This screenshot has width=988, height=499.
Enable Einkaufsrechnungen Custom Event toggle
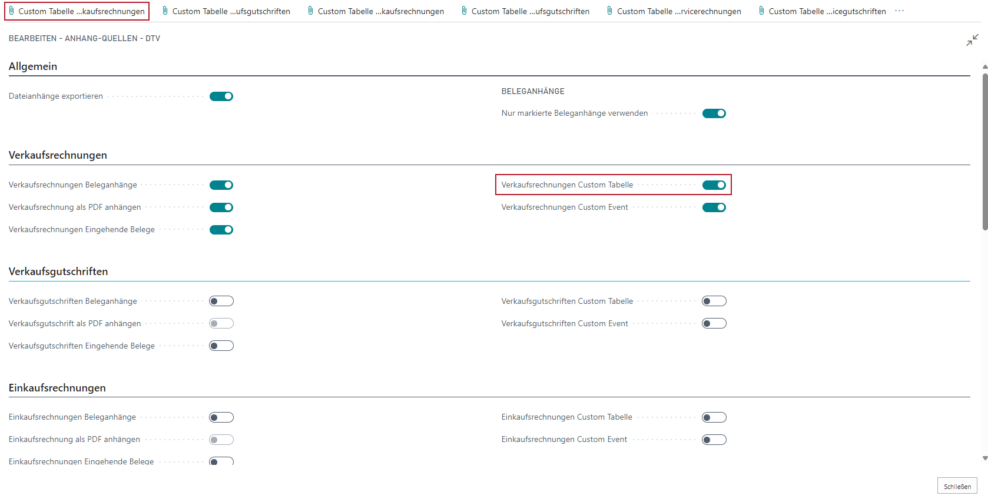(714, 440)
